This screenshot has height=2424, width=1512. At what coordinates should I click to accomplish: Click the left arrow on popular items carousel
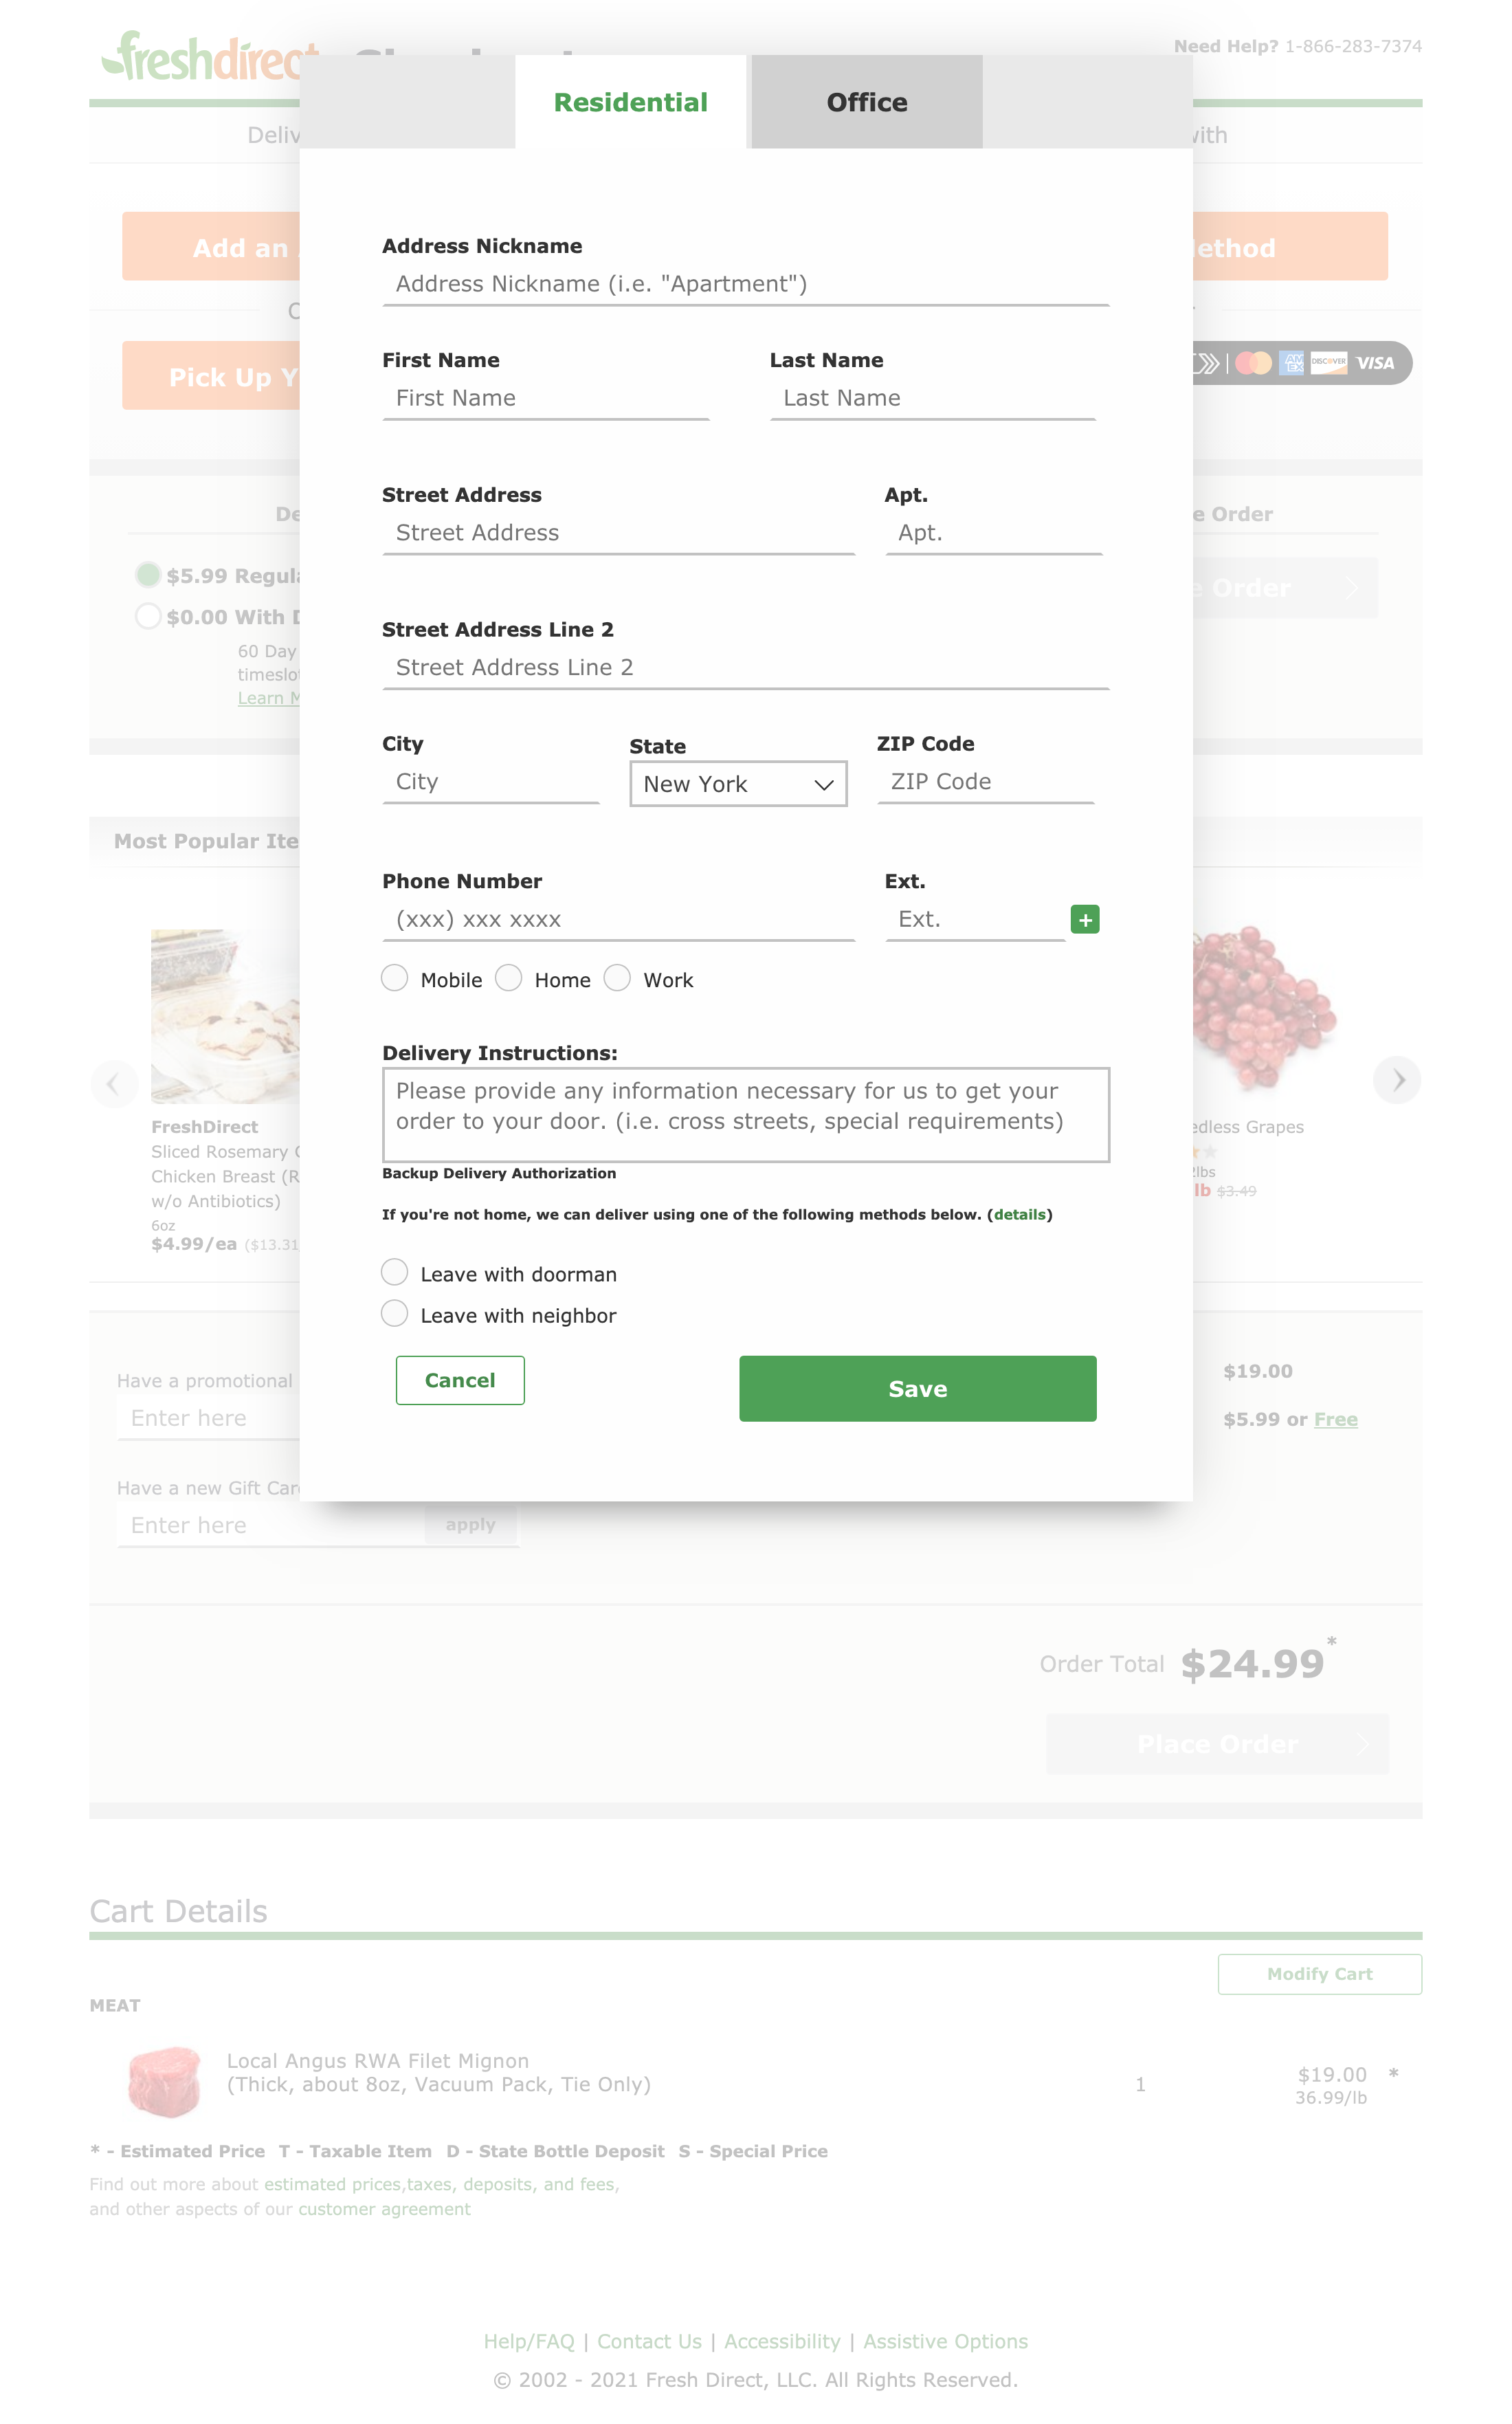click(115, 1083)
